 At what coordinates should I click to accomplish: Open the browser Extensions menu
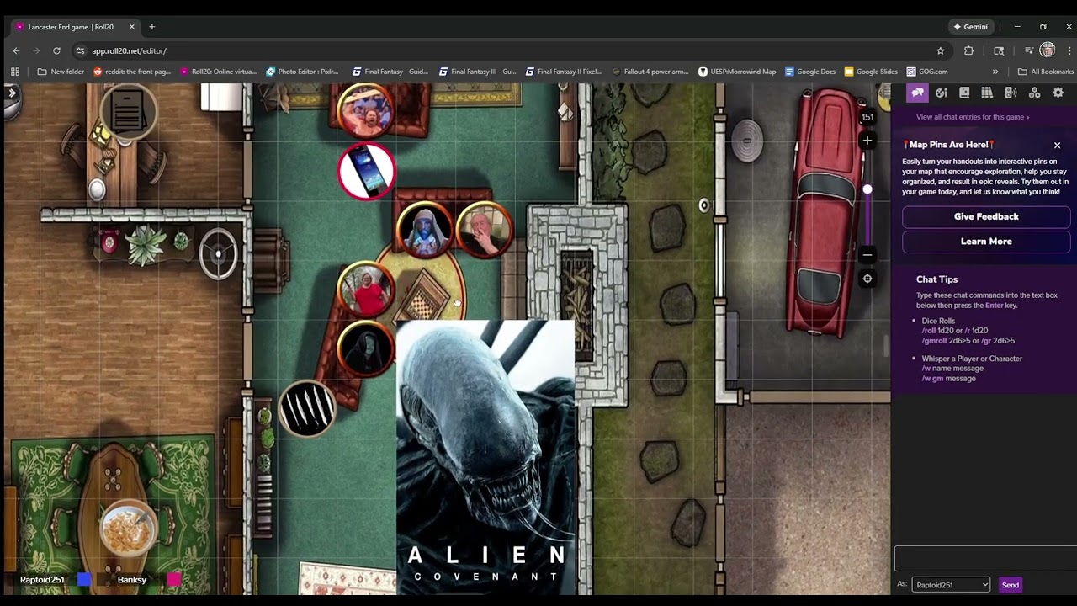click(968, 50)
